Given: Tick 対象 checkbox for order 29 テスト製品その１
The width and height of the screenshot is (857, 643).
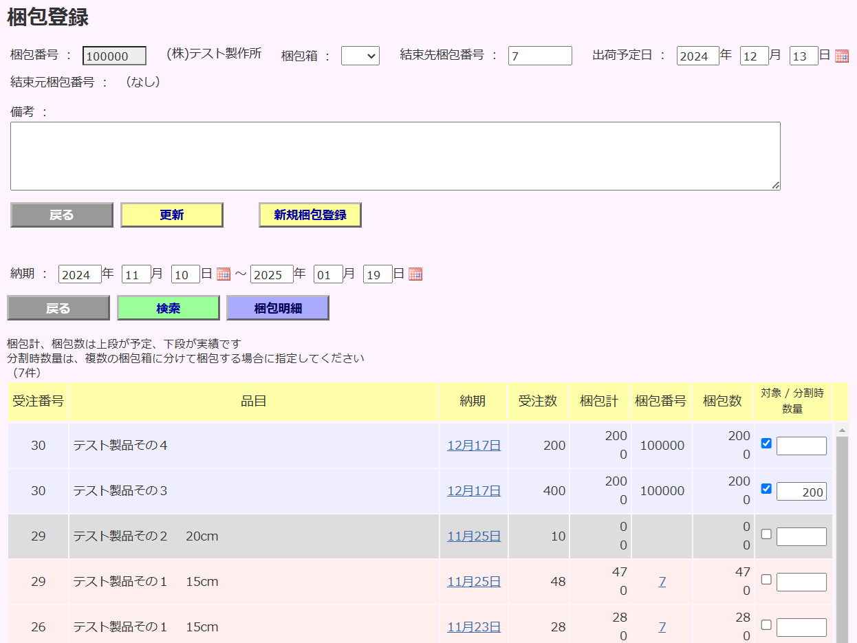Looking at the screenshot, I should click(766, 580).
